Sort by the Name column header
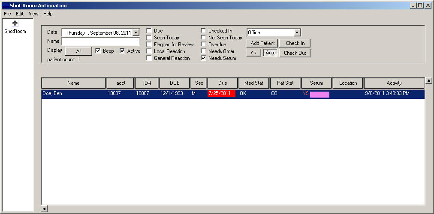 (x=73, y=83)
